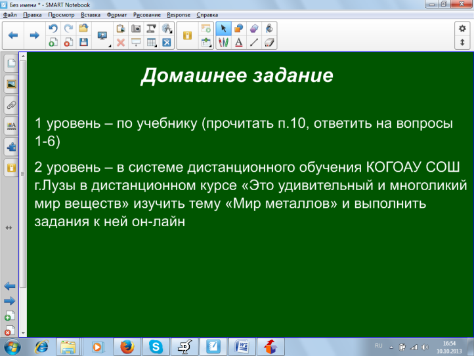
Task: Open the Вставка menu
Action: (x=91, y=15)
